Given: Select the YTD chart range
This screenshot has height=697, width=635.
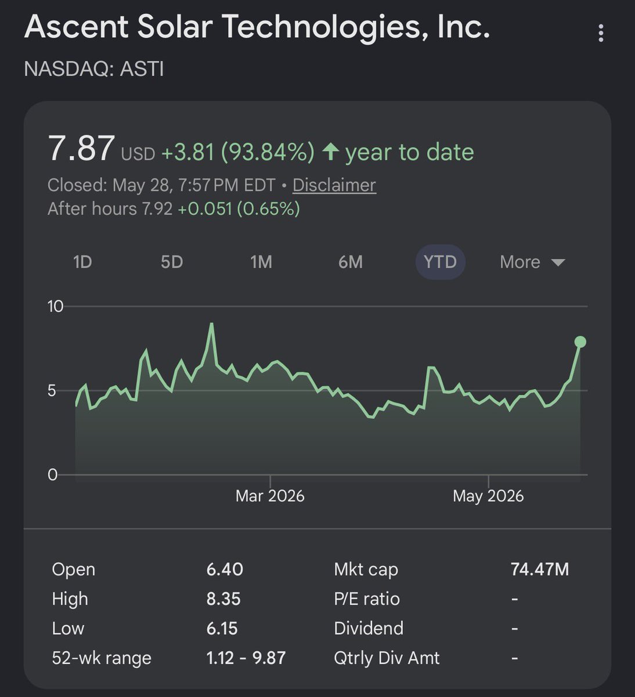Looking at the screenshot, I should pos(440,263).
